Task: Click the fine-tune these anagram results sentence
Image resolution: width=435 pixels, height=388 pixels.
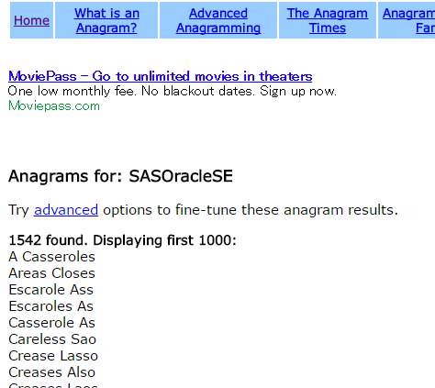Action: point(203,210)
